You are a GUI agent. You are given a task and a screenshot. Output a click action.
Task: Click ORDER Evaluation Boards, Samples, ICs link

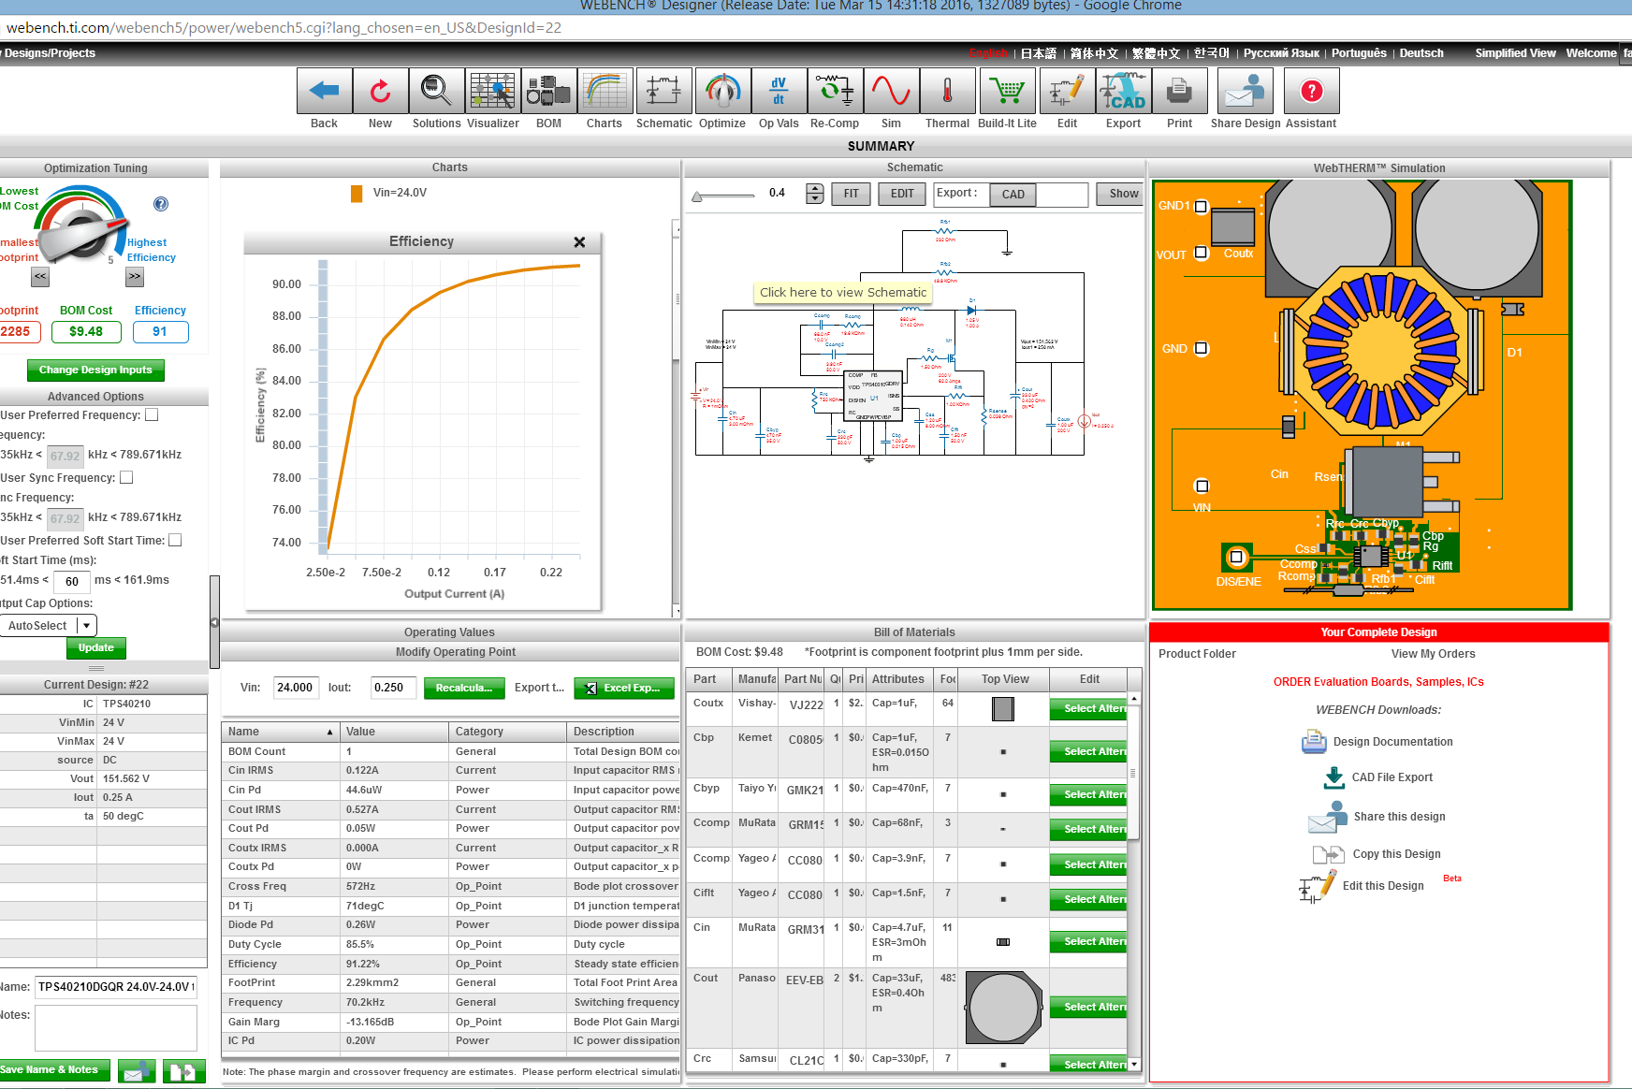[x=1378, y=682]
